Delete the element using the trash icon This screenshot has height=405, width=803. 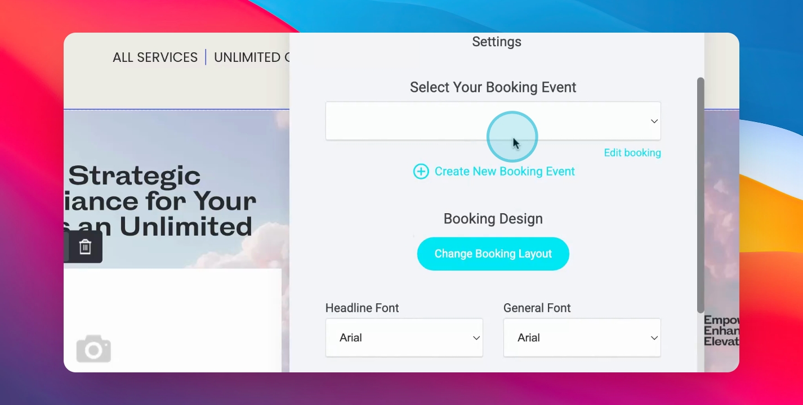click(x=85, y=247)
